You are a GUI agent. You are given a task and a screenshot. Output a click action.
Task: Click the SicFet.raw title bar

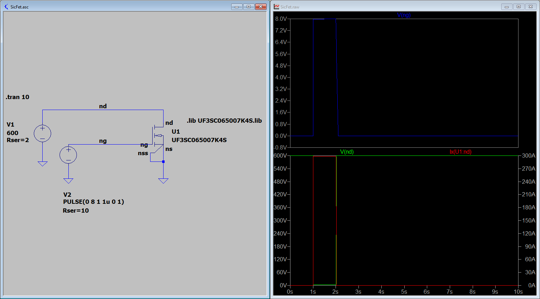tap(405, 7)
